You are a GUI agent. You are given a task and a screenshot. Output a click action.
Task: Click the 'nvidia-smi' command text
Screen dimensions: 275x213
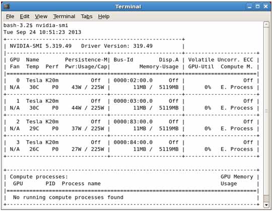click(x=52, y=25)
